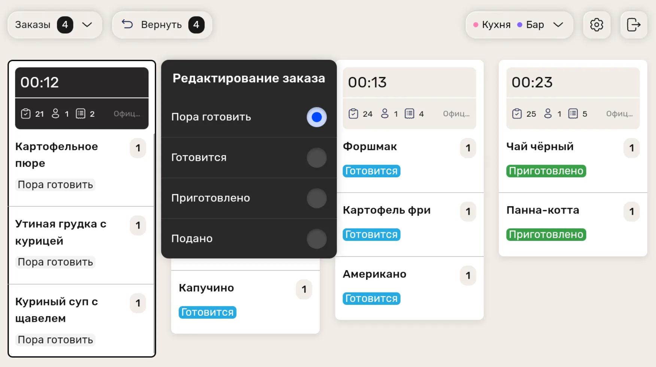This screenshot has width=656, height=367.
Task: Click the scrollbar in the 00:12 card
Action: (154, 243)
